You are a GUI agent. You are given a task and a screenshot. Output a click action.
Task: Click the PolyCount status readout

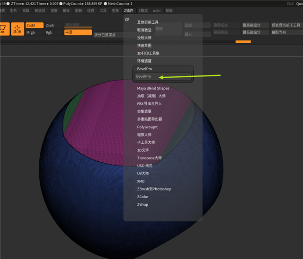pos(83,4)
